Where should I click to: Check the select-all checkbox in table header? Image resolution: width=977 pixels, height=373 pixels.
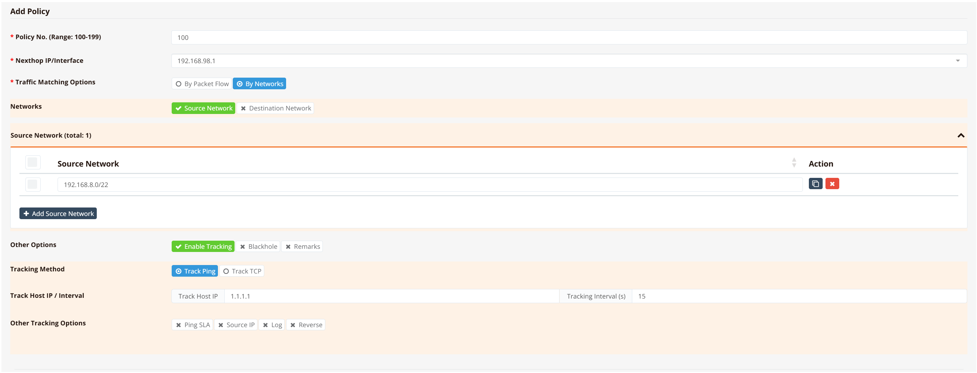point(32,163)
